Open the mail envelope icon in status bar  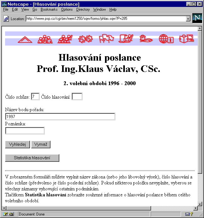[x=187, y=214]
